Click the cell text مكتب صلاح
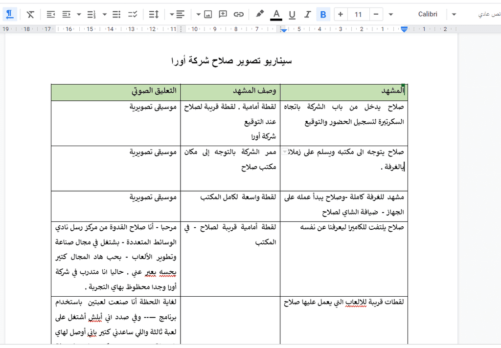 [x=258, y=167]
